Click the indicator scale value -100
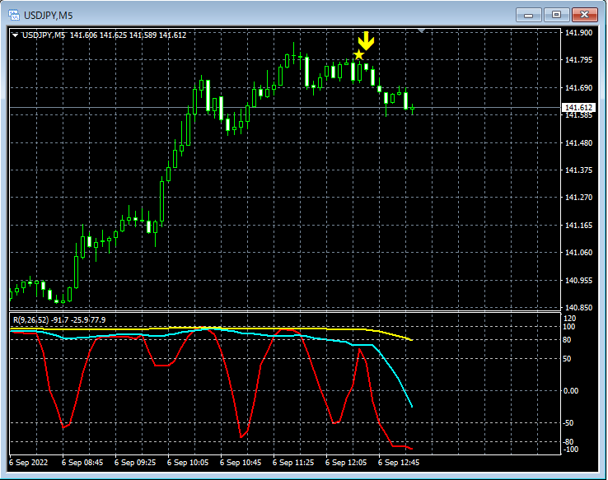The image size is (608, 480). (571, 450)
